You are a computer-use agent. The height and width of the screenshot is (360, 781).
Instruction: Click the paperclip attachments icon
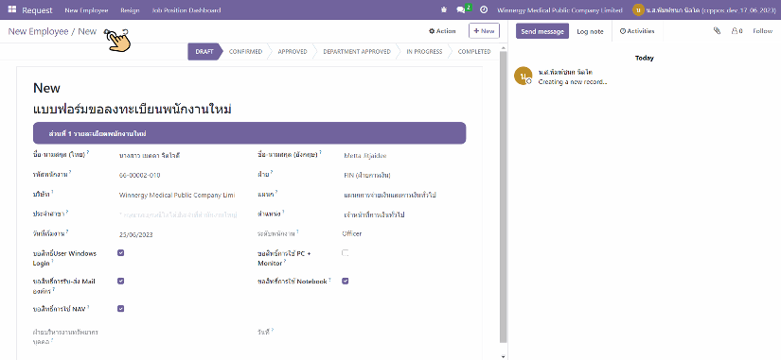(717, 31)
